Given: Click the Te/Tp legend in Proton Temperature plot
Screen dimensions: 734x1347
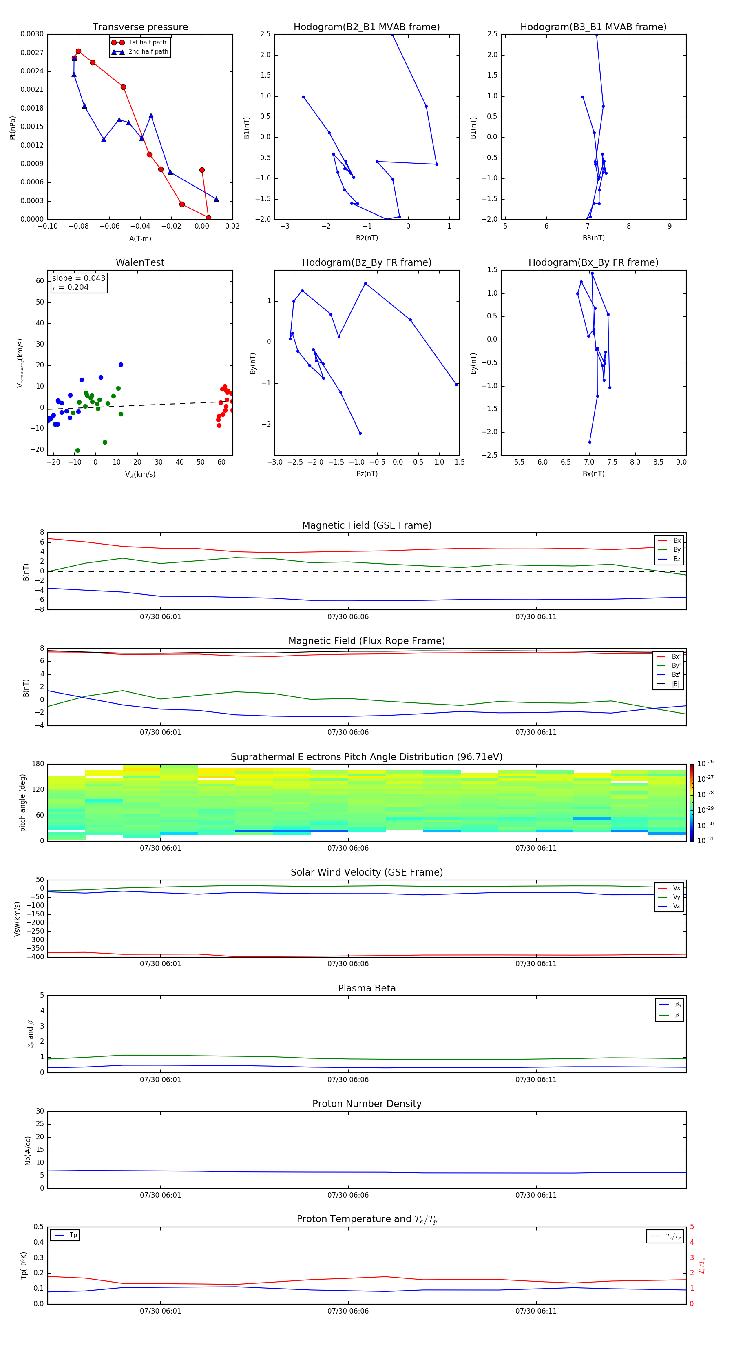Looking at the screenshot, I should [665, 1236].
